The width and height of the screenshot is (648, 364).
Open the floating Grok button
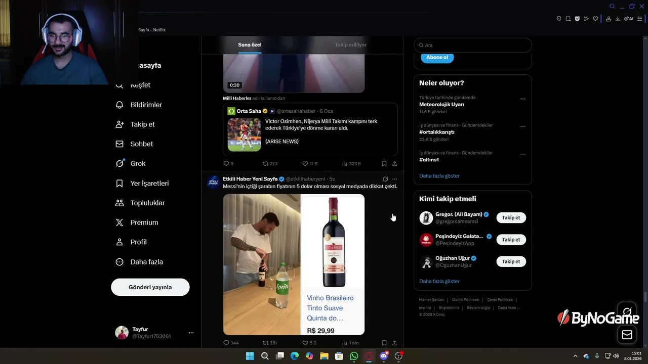point(627,311)
